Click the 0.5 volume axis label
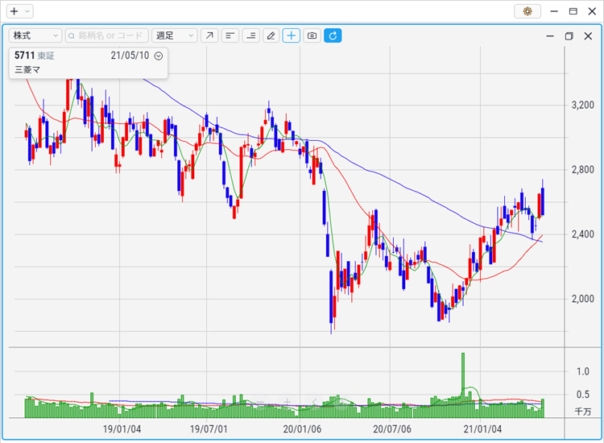This screenshot has height=443, width=604. tap(583, 395)
